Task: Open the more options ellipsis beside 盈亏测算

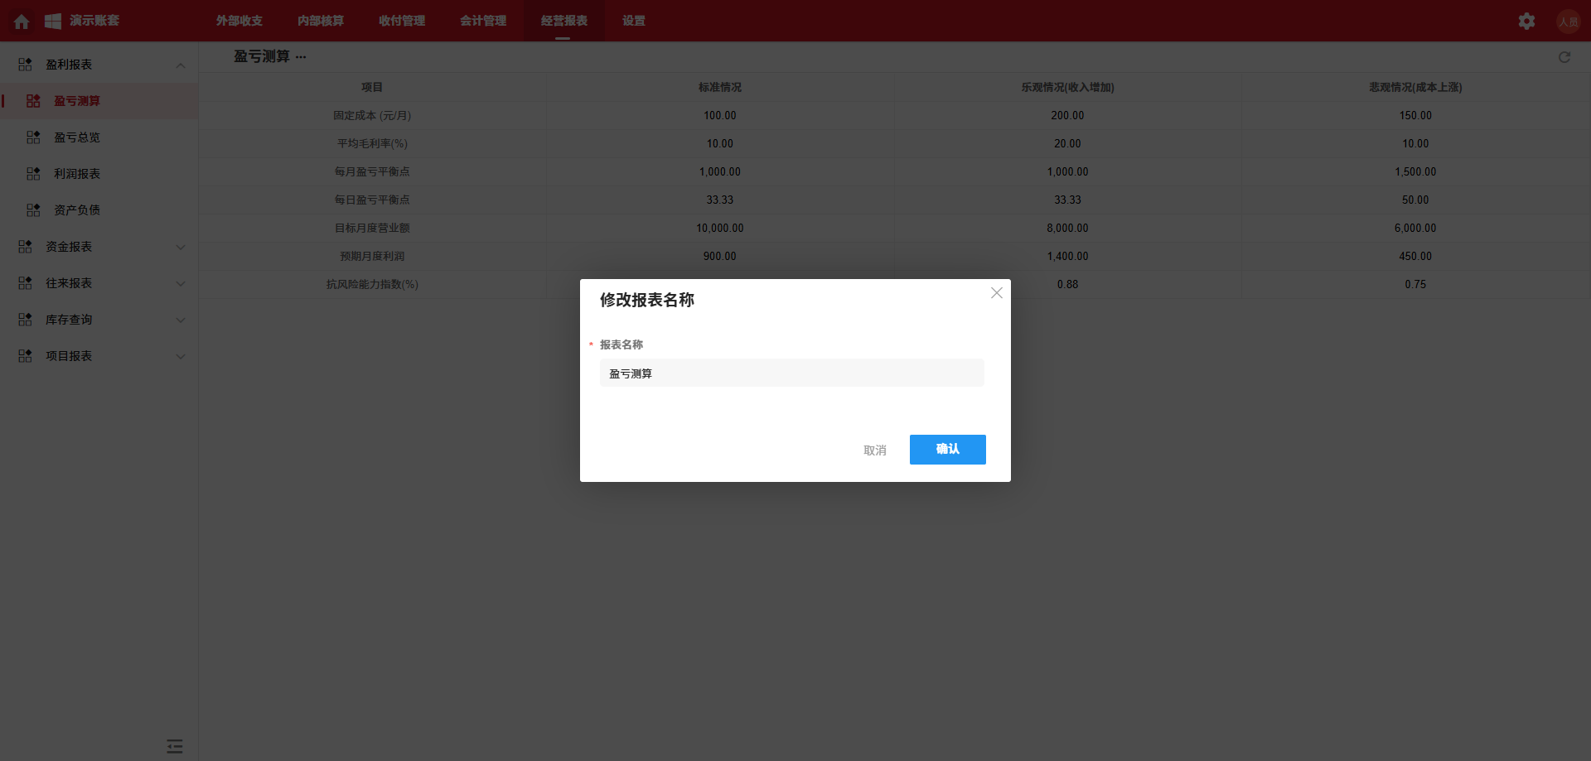Action: [301, 56]
